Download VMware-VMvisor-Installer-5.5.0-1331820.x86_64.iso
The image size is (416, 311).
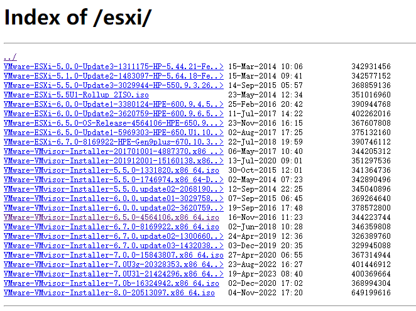[x=111, y=170]
